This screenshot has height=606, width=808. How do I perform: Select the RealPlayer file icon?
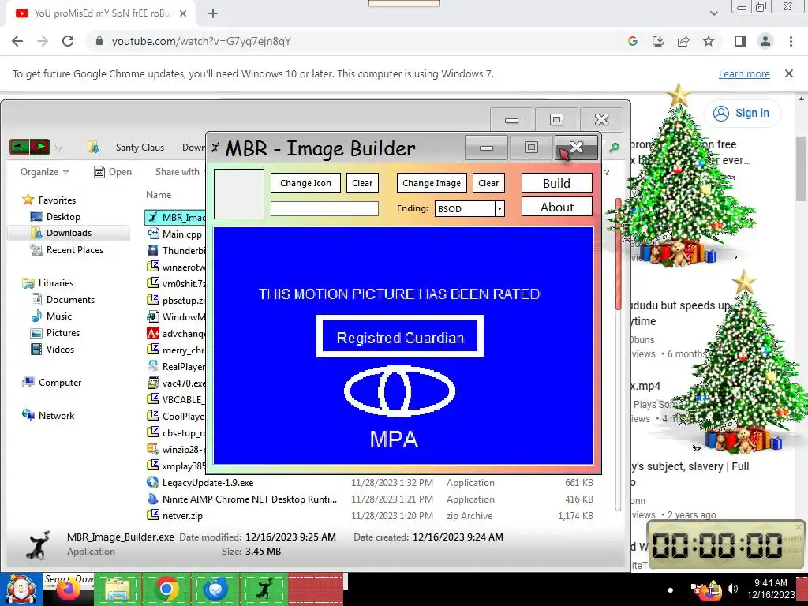152,366
